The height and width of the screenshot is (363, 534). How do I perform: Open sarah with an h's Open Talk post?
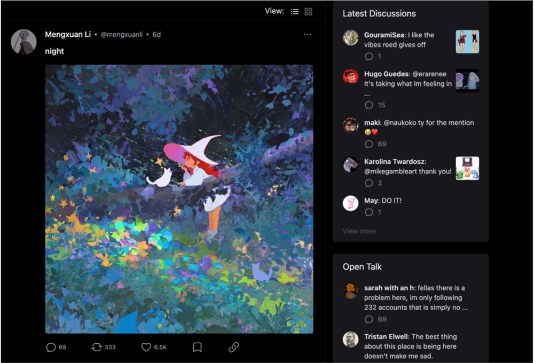416,298
